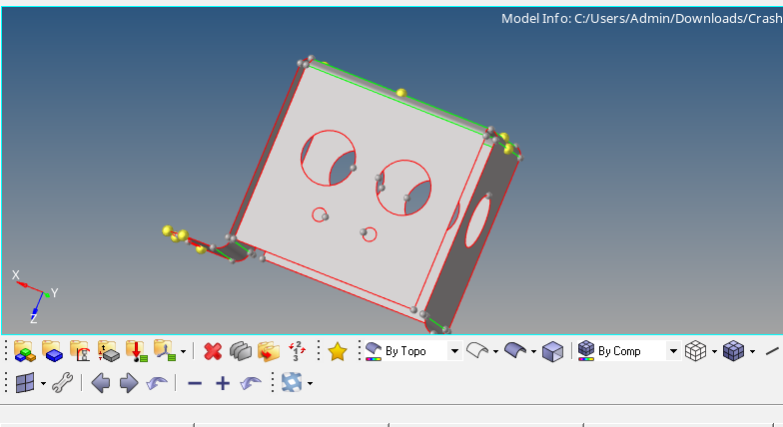Select wireframe elements display icon

pos(695,351)
